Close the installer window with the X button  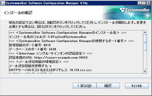149,3
